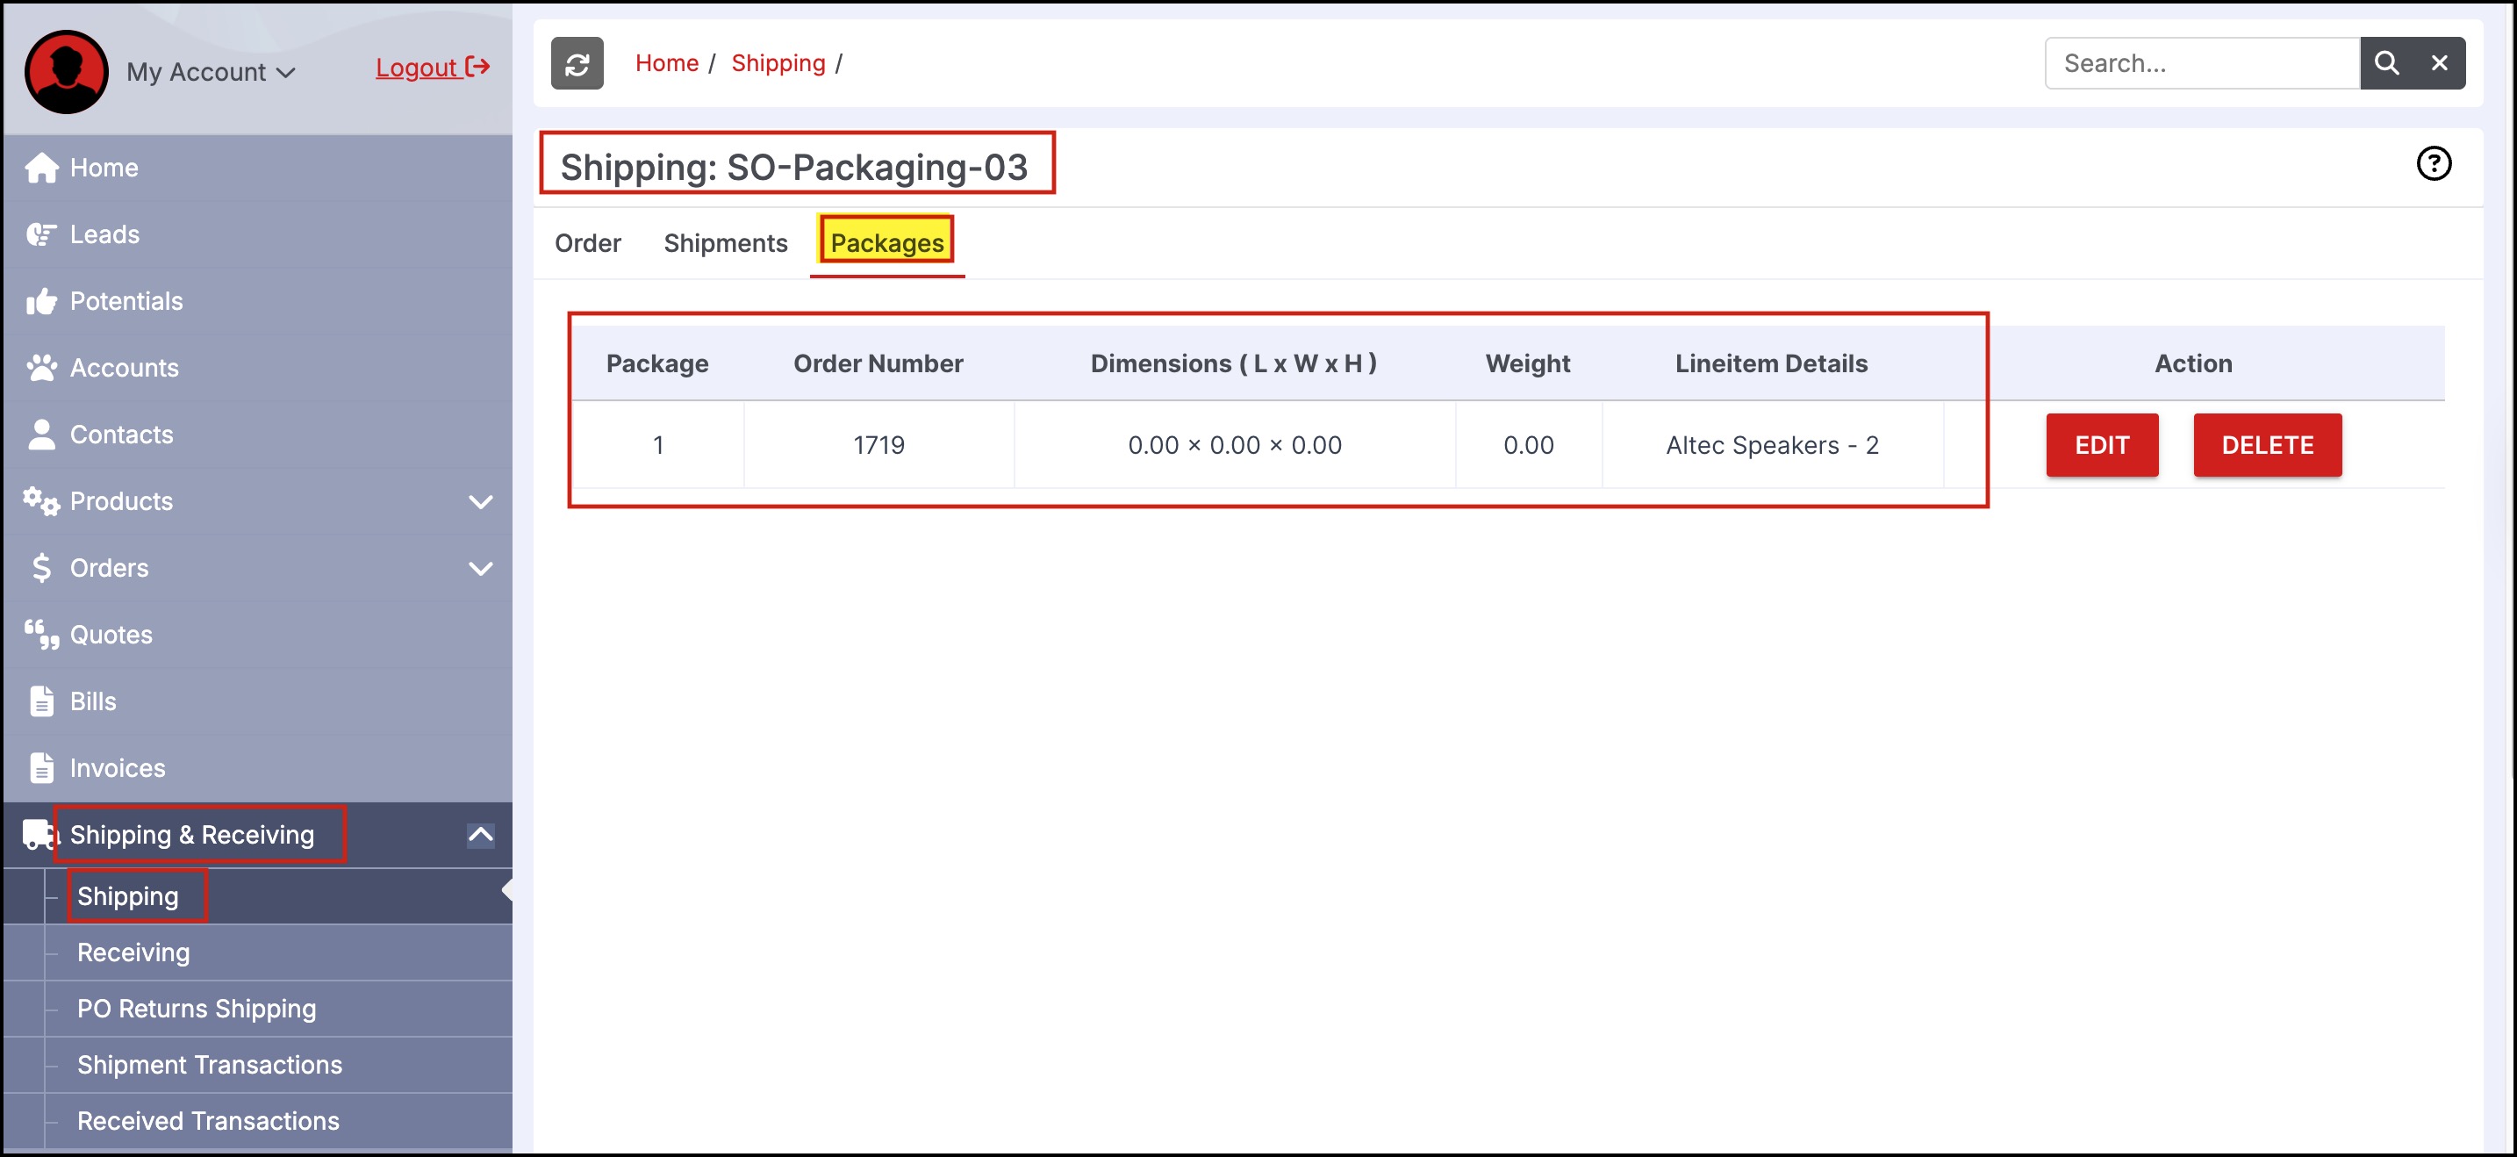The image size is (2517, 1157).
Task: Open the help question mark icon
Action: point(2433,163)
